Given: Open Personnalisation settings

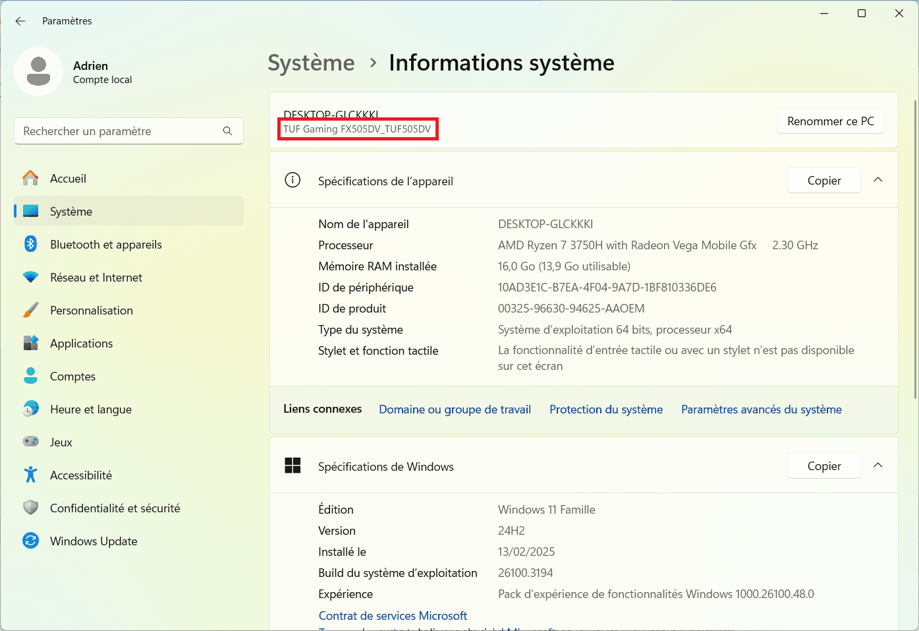Looking at the screenshot, I should 129,311.
